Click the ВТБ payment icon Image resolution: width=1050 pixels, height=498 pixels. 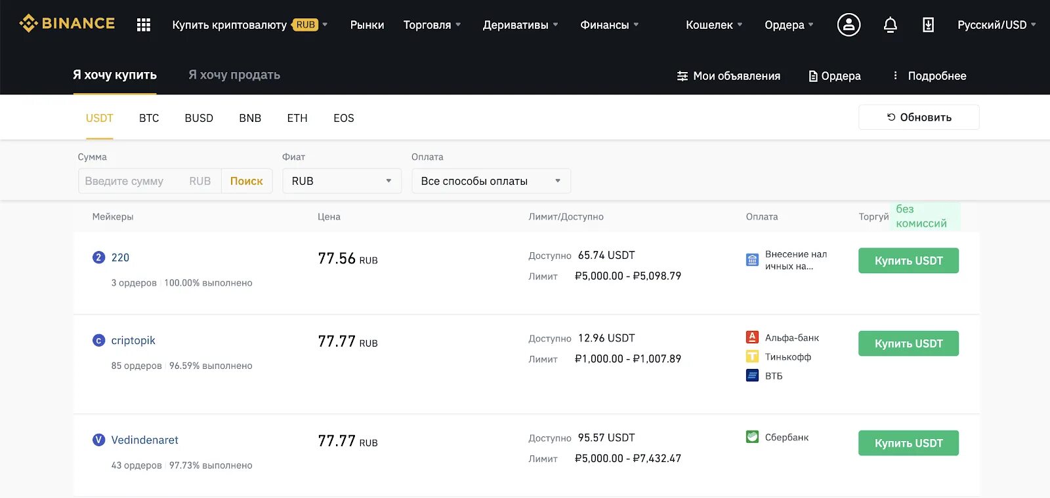point(752,375)
